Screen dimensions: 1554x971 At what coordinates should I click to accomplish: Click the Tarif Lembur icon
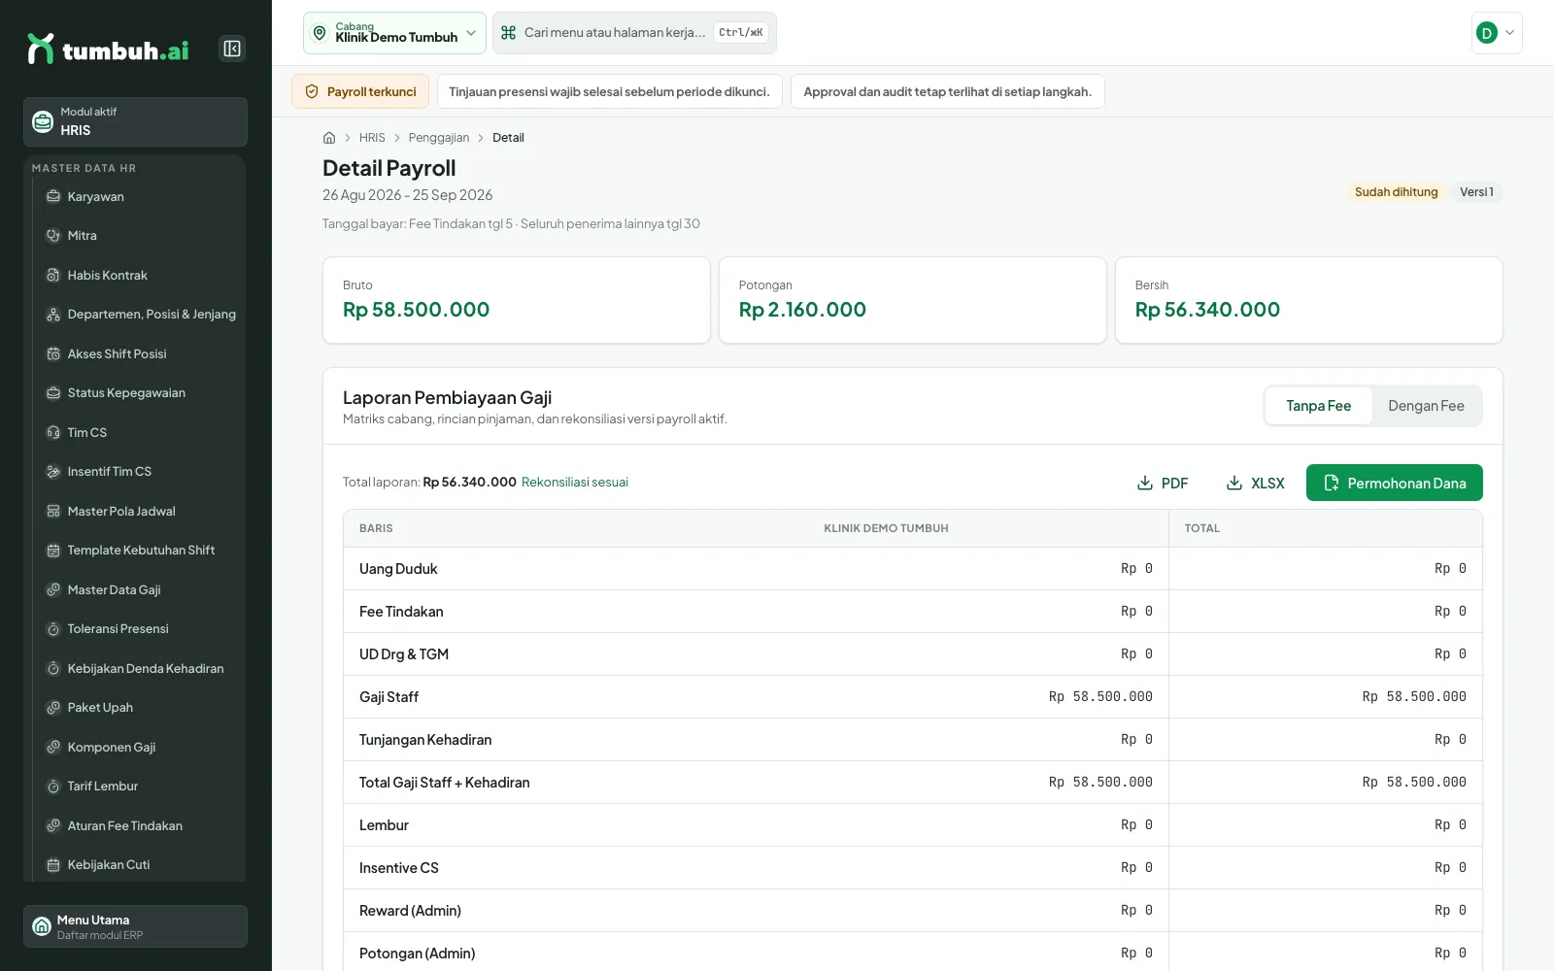pos(53,787)
